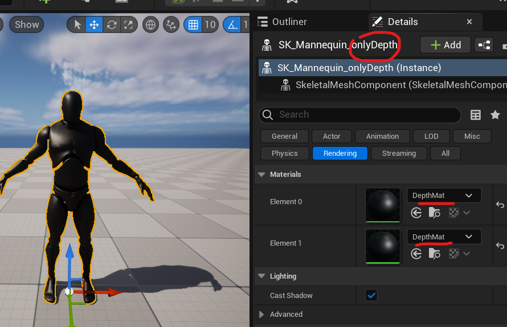Filter details by Animation category
The width and height of the screenshot is (507, 327).
382,136
